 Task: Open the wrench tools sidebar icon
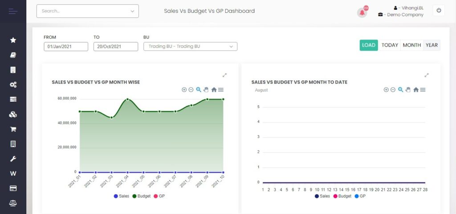[x=13, y=159]
